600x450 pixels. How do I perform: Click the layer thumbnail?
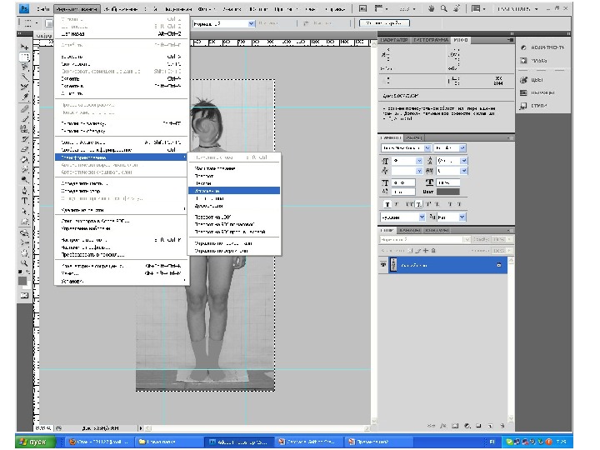pyautogui.click(x=393, y=265)
